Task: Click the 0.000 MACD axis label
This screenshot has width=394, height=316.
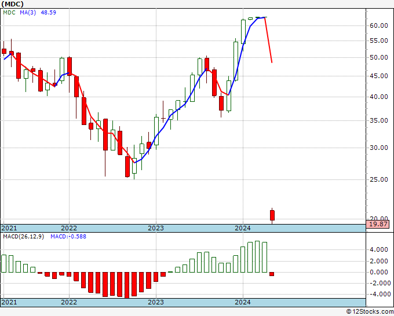Action: pyautogui.click(x=380, y=273)
